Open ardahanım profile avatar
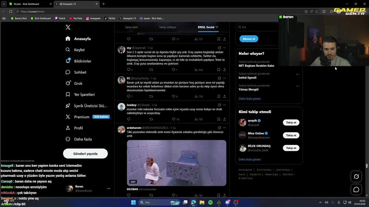 (121, 130)
